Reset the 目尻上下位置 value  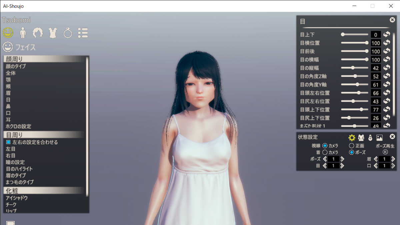click(387, 118)
